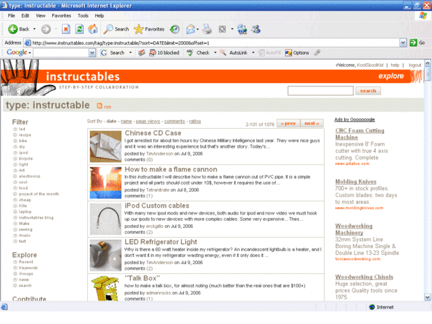
Task: Click the Forward arrow icon
Action: click(46, 29)
